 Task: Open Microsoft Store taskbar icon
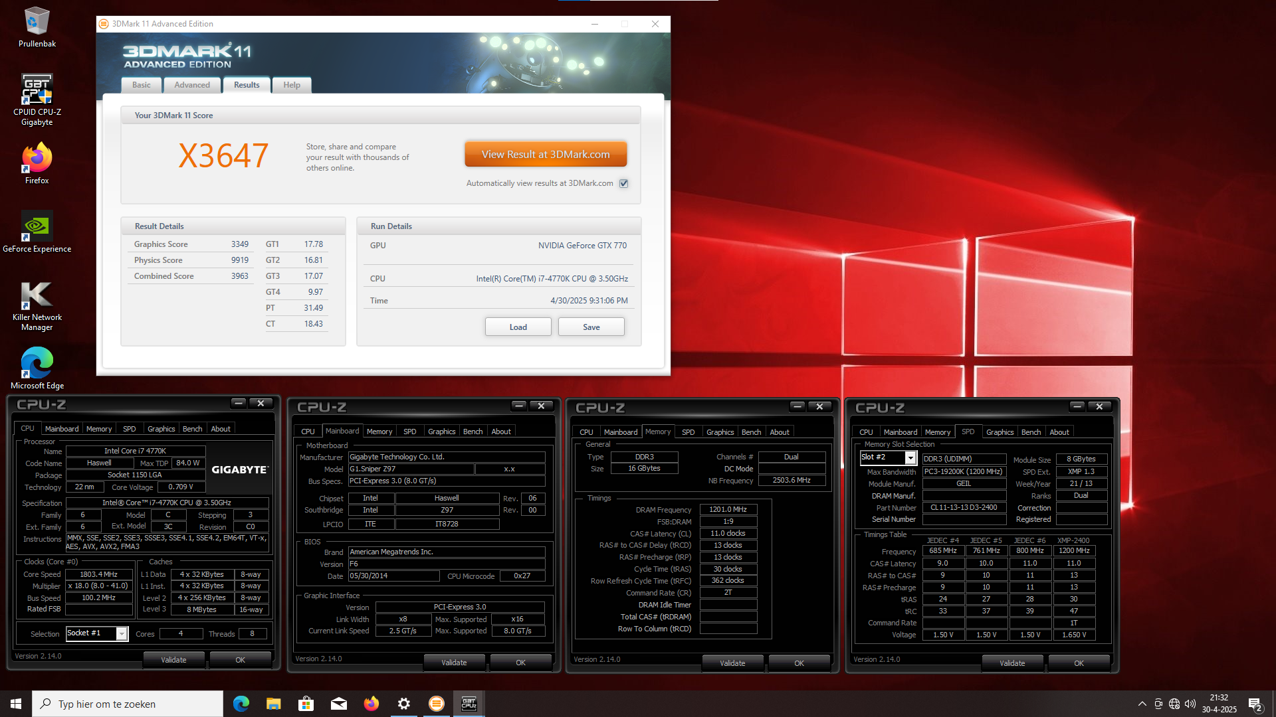click(306, 704)
